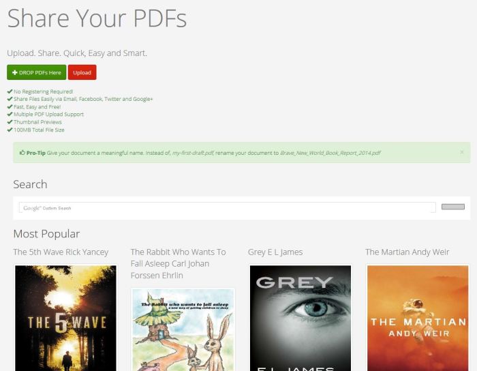
Task: Click checkmark beside 100MB Total File Size
Action: [10, 130]
